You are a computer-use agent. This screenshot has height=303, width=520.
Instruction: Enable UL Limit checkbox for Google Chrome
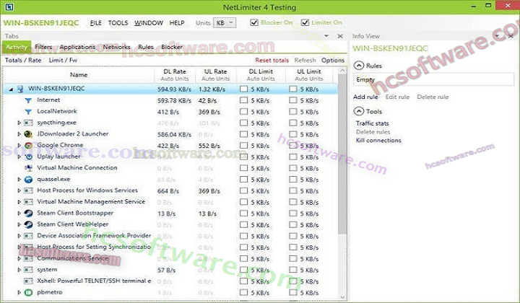(x=292, y=146)
